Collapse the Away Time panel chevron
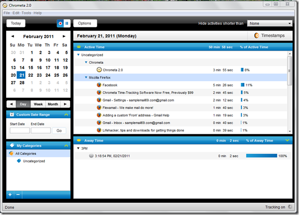Image resolution: width=299 pixels, height=215 pixels. (288, 140)
